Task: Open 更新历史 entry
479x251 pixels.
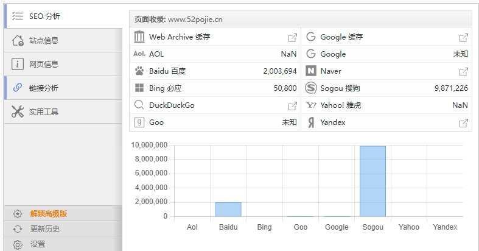Action: (x=63, y=228)
